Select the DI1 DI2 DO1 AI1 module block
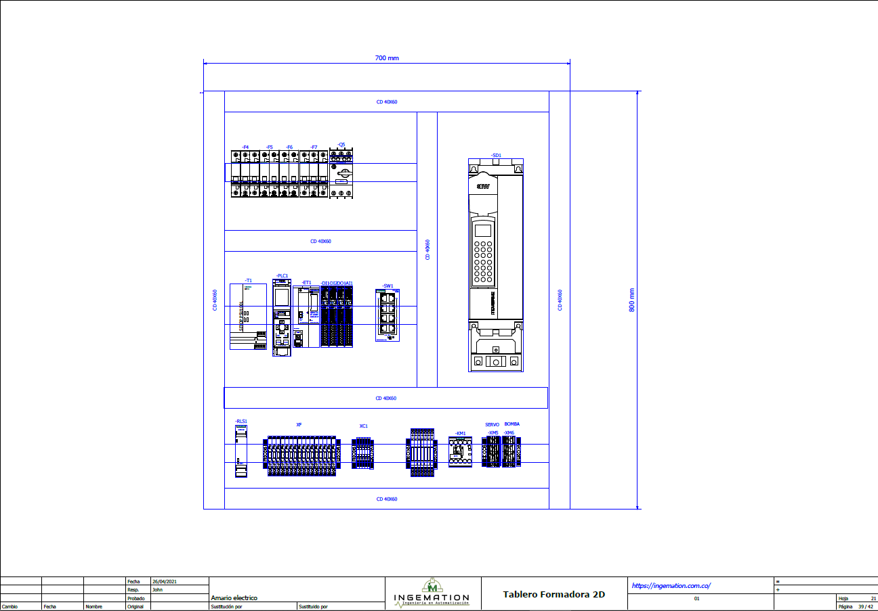This screenshot has height=611, width=878. coord(337,317)
